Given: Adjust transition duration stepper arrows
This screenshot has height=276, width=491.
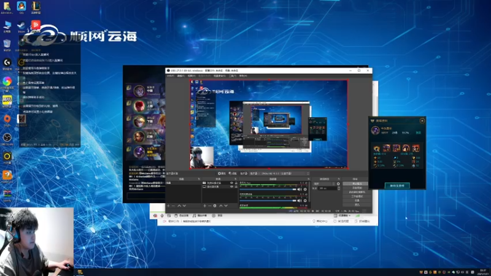Looking at the screenshot, I should 339,188.
